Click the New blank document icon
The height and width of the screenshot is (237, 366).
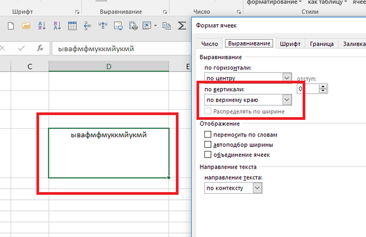(11, 26)
